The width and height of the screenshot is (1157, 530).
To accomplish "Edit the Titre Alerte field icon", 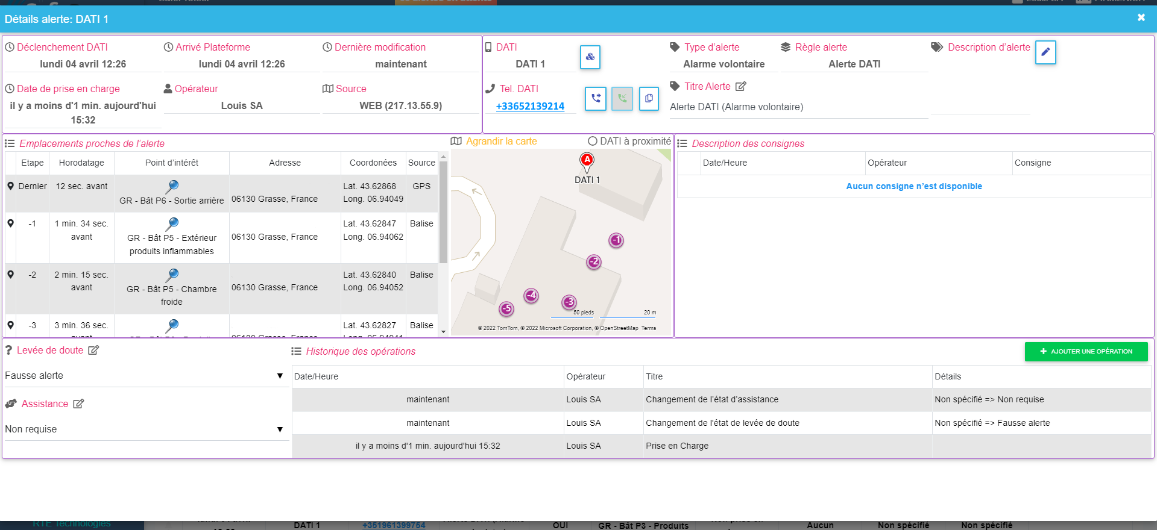I will point(741,87).
